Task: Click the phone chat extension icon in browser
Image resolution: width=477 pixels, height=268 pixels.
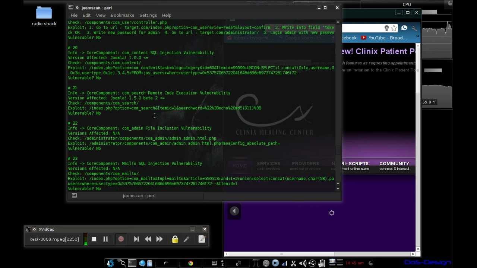Action: pyautogui.click(x=404, y=28)
